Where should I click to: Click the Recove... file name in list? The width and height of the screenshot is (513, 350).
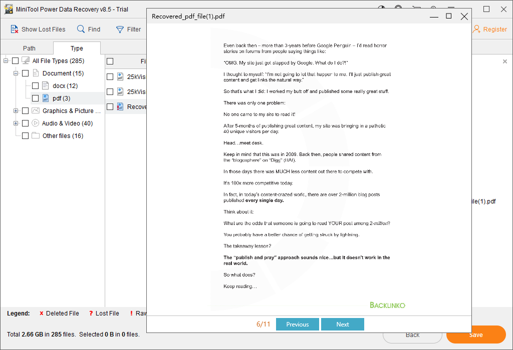point(137,107)
